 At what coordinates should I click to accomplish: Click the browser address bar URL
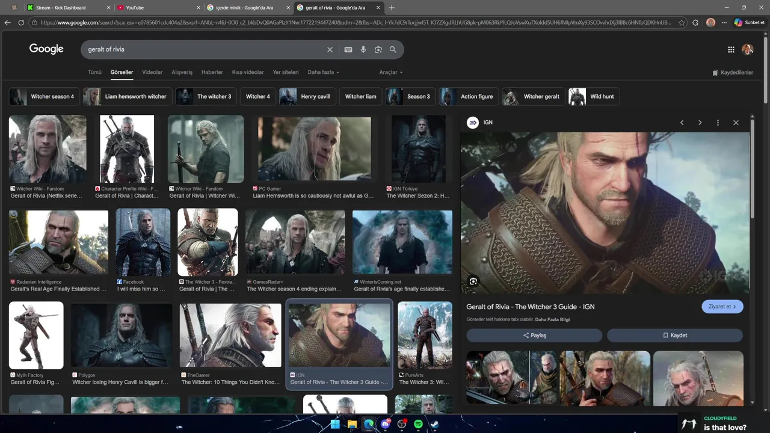tap(355, 22)
